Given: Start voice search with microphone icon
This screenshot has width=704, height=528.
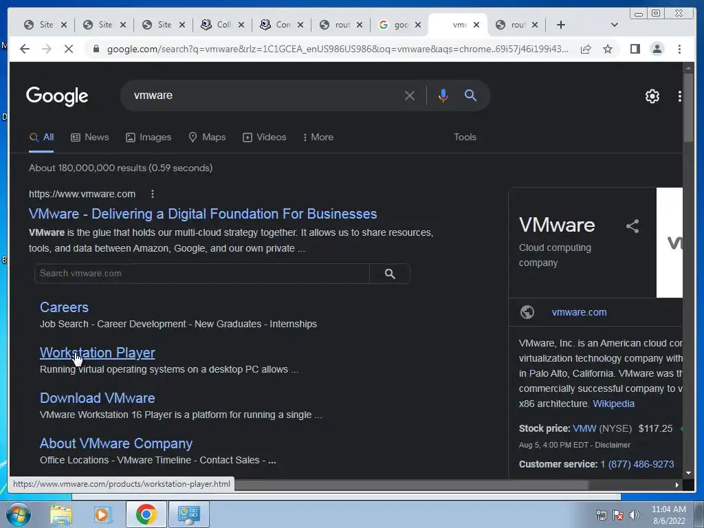Looking at the screenshot, I should click(x=443, y=95).
